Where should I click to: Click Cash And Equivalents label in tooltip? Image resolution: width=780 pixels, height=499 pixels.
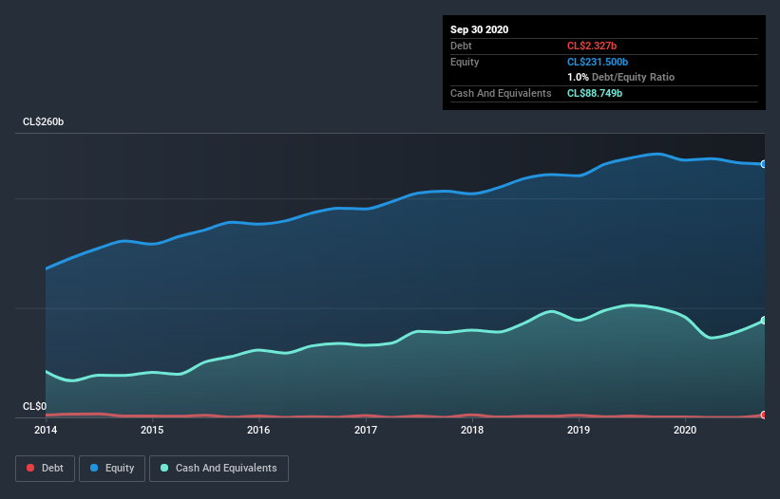click(501, 93)
